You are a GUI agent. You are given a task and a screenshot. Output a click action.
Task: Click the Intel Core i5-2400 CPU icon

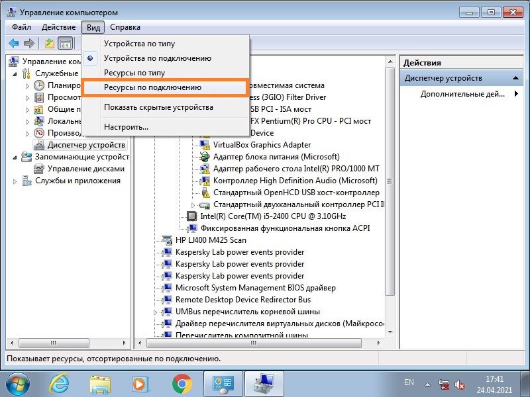pos(191,216)
